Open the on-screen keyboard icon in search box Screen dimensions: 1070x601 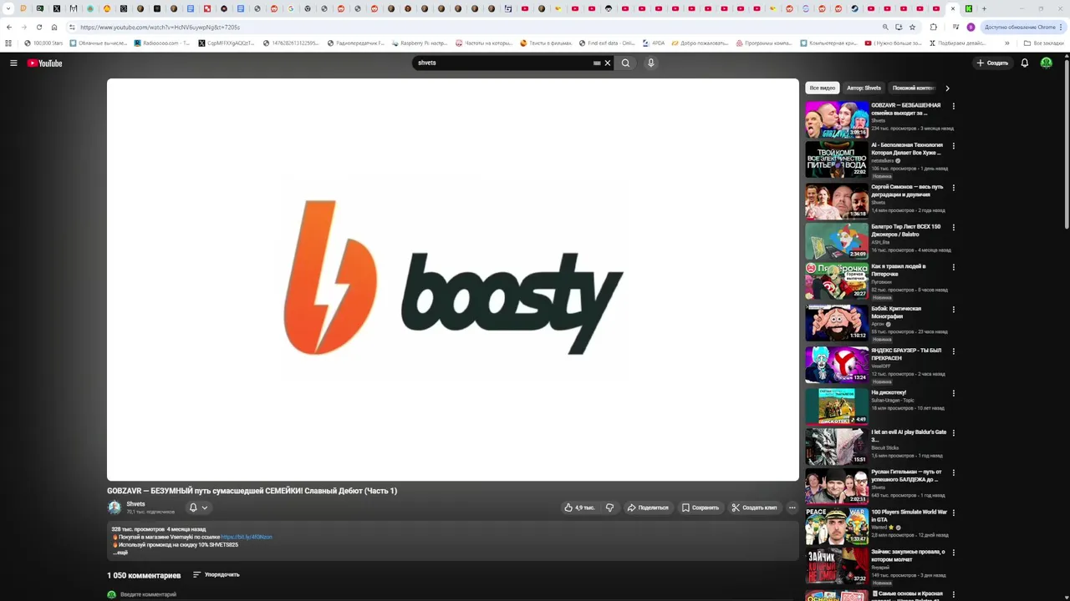pos(597,63)
